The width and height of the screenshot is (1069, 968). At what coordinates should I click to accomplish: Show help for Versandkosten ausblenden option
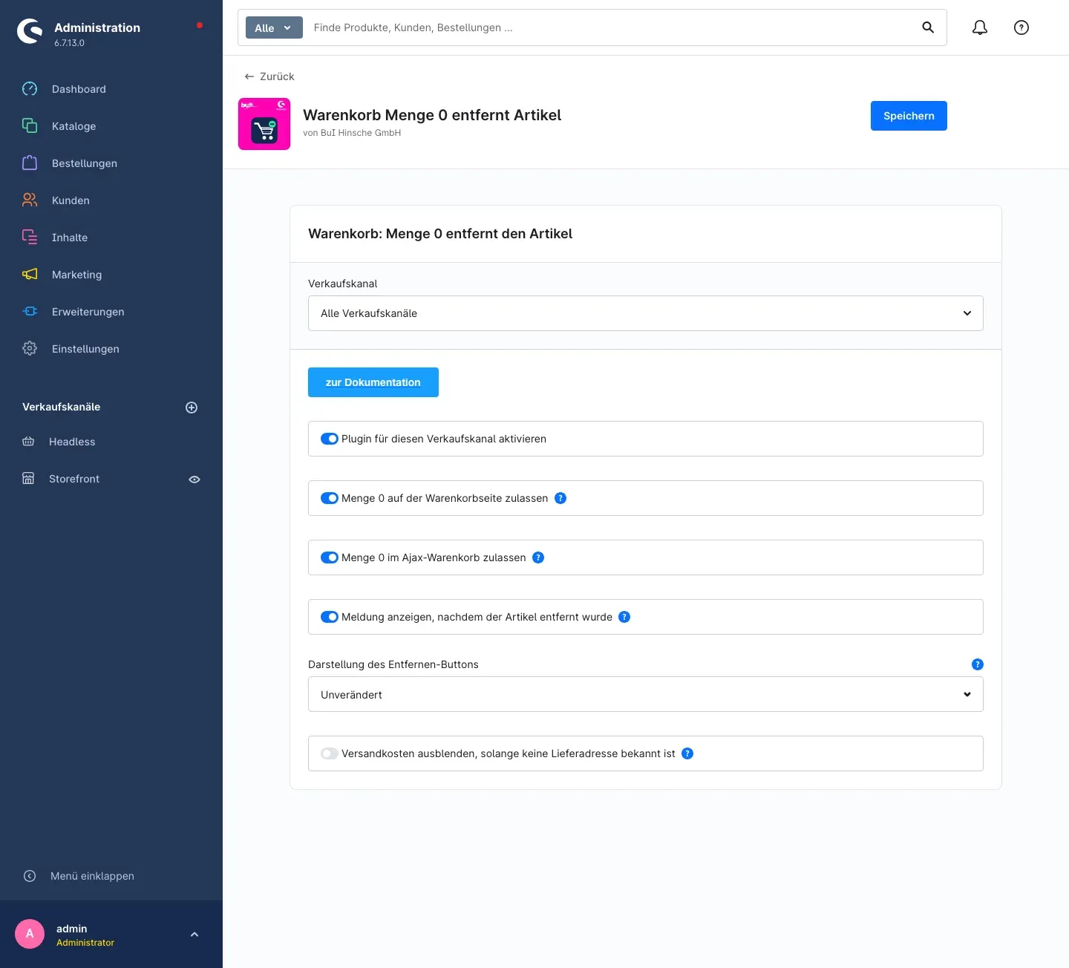point(687,753)
